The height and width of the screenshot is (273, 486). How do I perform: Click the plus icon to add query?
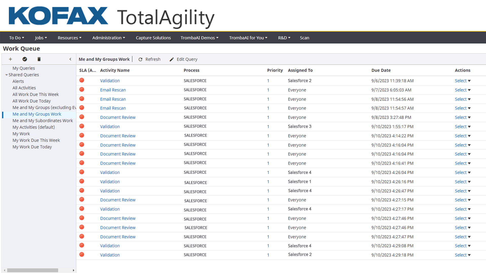tap(10, 59)
